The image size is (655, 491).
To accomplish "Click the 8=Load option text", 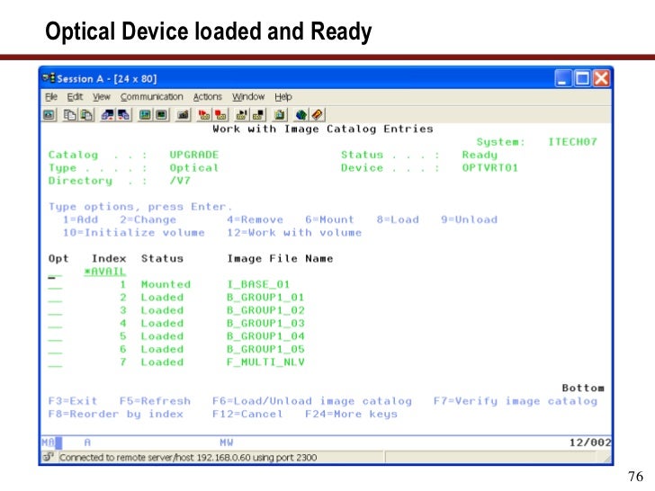I will tap(398, 220).
